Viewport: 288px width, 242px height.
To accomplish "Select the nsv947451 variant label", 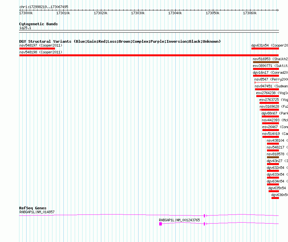I will [x=271, y=86].
